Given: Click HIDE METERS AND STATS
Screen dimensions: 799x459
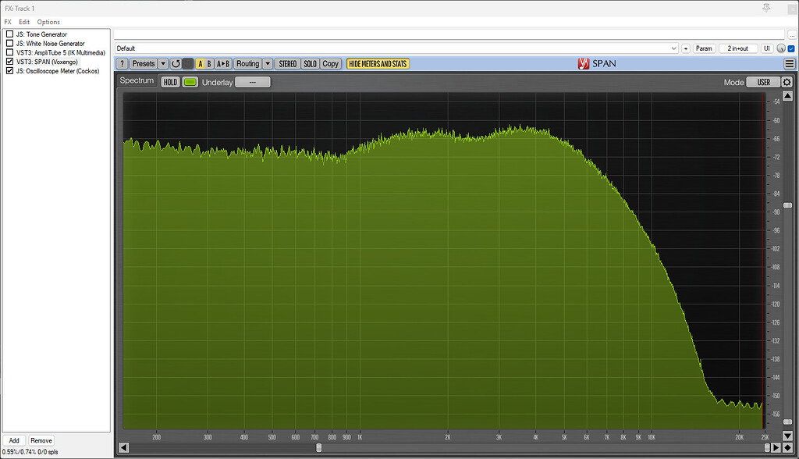Looking at the screenshot, I should point(378,63).
